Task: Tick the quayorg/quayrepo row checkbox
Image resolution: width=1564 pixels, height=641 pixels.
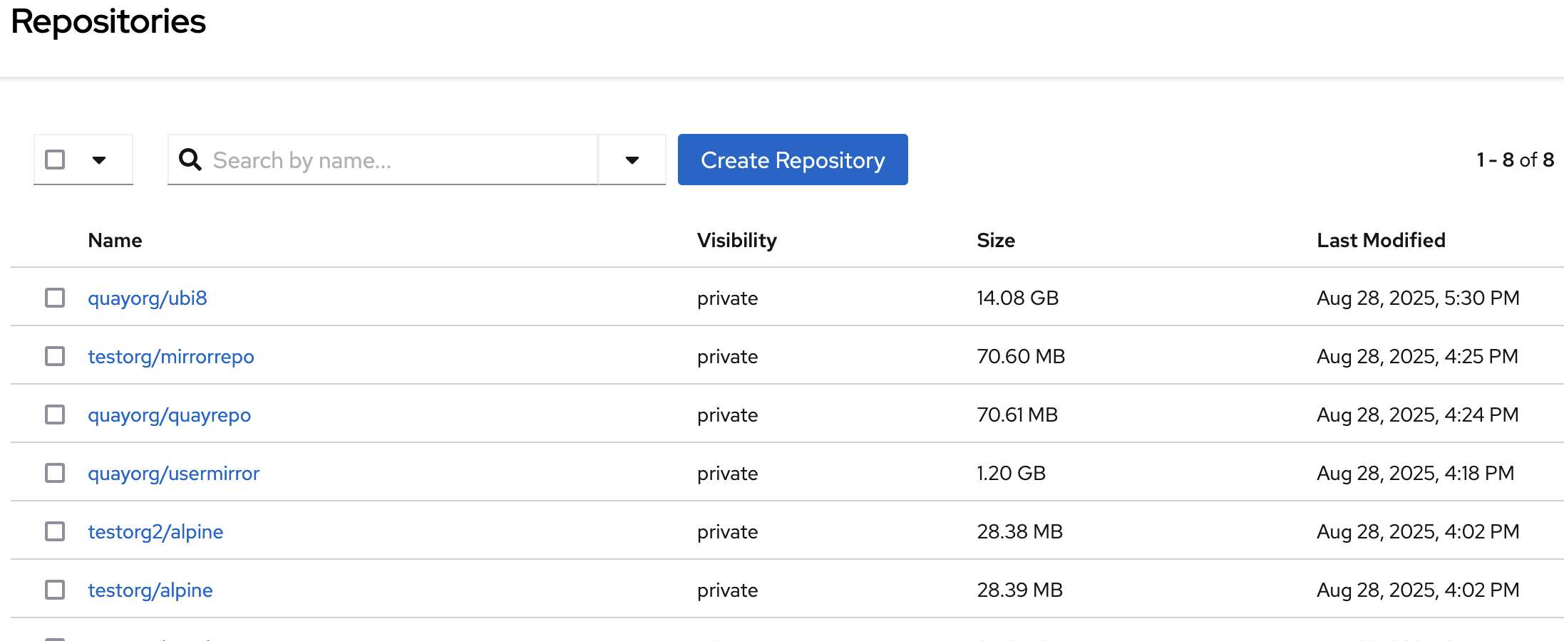Action: tap(55, 415)
